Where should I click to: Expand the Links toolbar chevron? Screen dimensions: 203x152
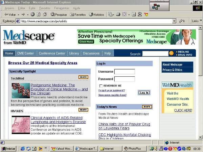coord(201,20)
